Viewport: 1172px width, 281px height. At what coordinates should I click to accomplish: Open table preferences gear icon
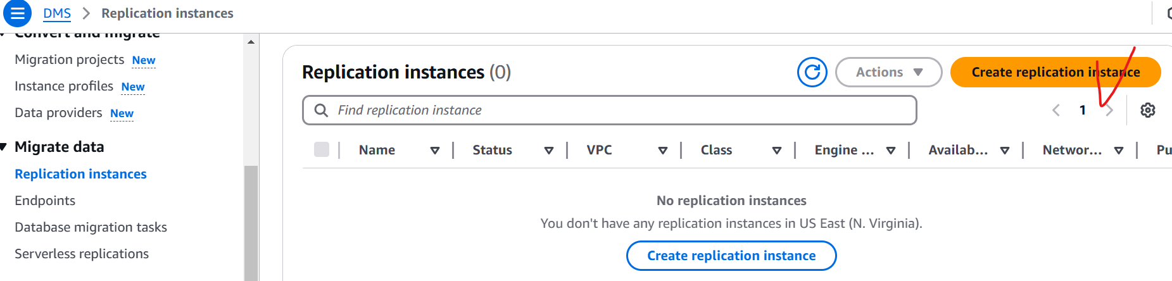(1148, 110)
